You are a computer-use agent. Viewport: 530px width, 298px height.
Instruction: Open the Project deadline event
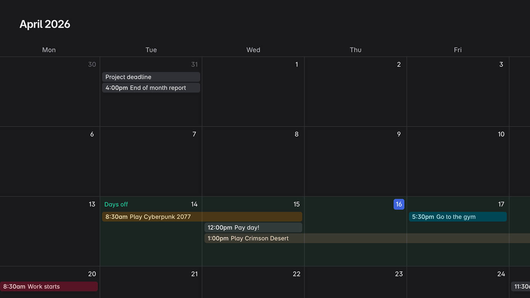(151, 77)
